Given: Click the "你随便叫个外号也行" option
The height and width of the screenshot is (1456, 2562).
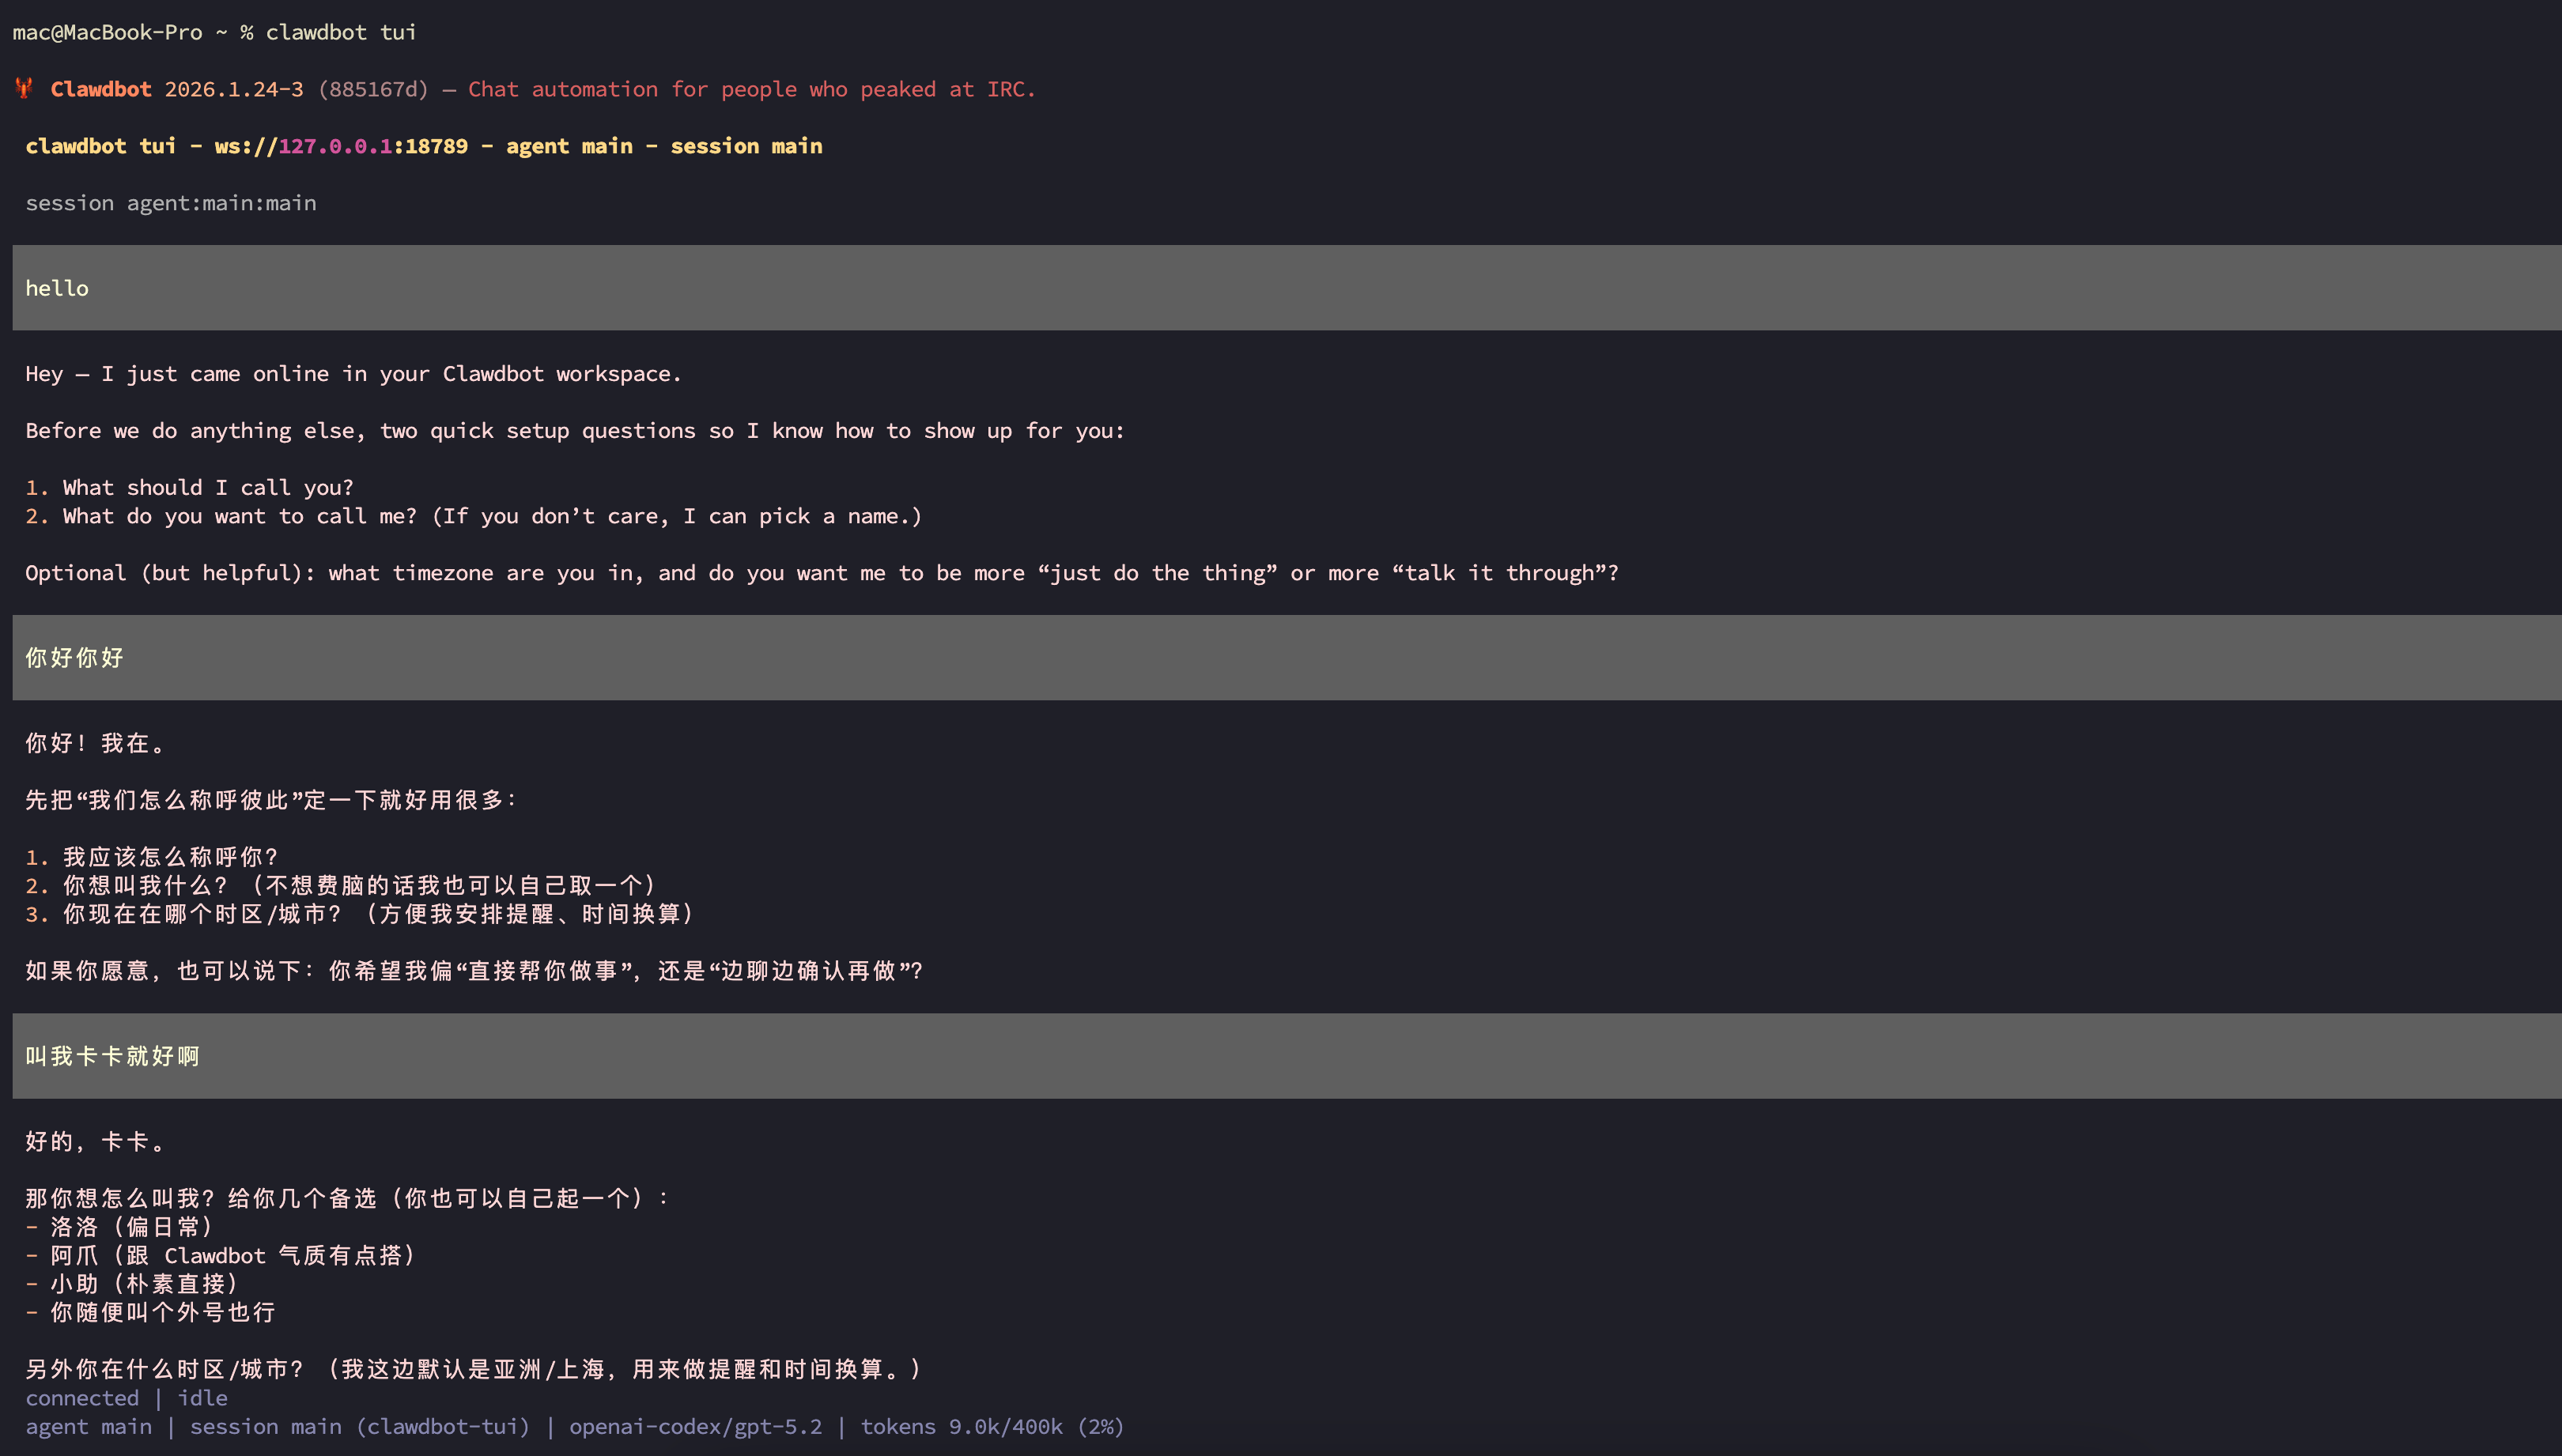Looking at the screenshot, I should [162, 1312].
